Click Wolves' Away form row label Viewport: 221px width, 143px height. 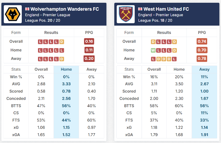(16, 59)
